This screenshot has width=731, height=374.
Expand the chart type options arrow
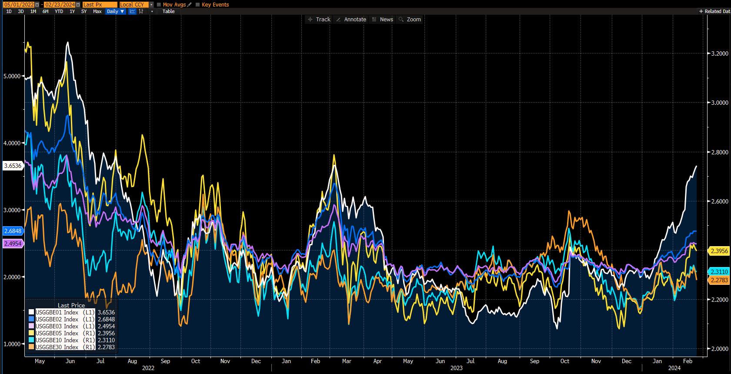152,11
